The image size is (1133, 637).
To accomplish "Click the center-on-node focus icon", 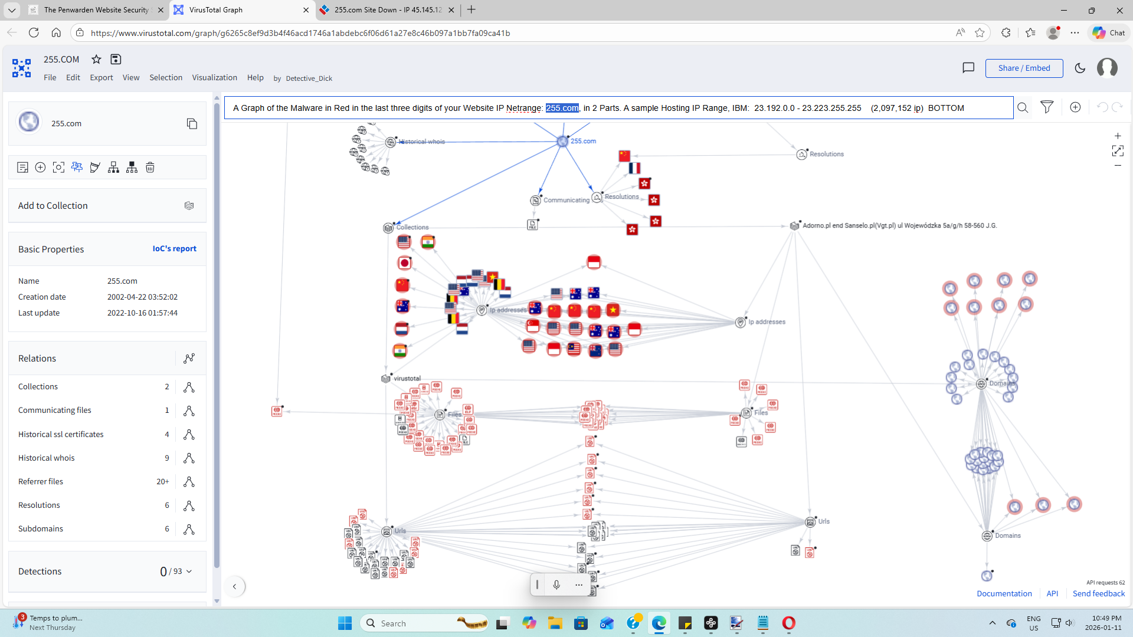I will (x=58, y=168).
